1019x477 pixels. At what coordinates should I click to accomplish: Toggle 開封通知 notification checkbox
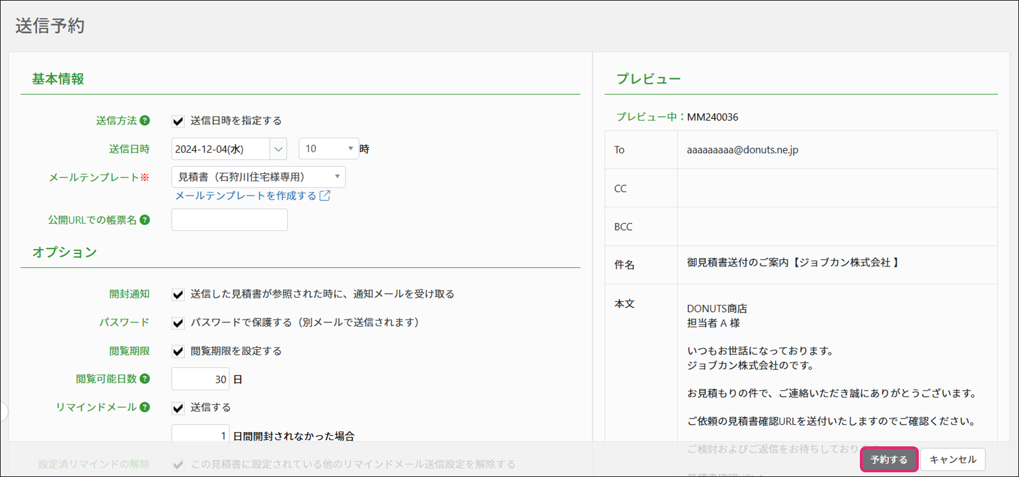pyautogui.click(x=178, y=294)
